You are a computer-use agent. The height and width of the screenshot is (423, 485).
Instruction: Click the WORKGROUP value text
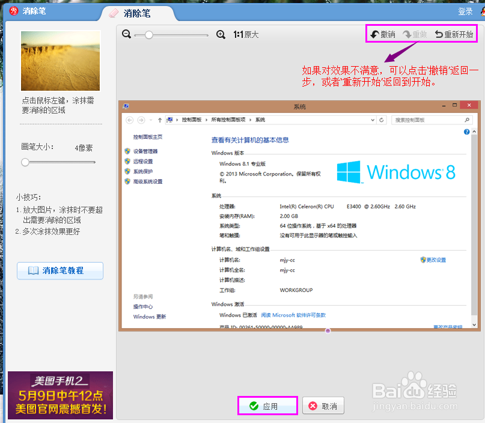(x=296, y=290)
